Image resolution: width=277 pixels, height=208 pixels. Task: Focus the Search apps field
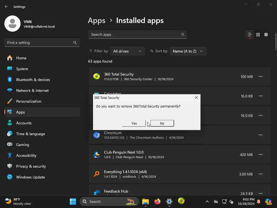coord(137,34)
